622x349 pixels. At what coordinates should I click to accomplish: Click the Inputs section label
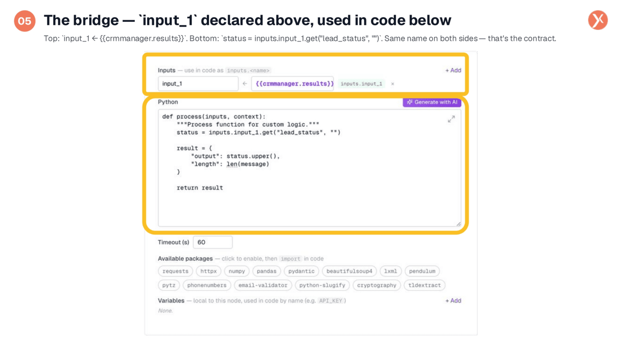[x=166, y=70]
